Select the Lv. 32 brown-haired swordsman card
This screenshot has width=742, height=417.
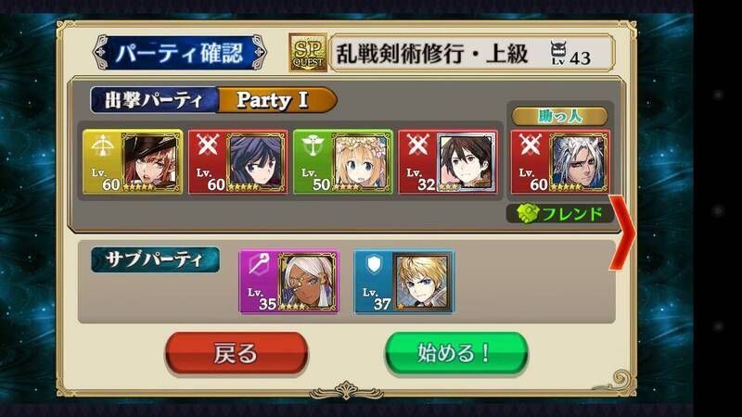[448, 162]
